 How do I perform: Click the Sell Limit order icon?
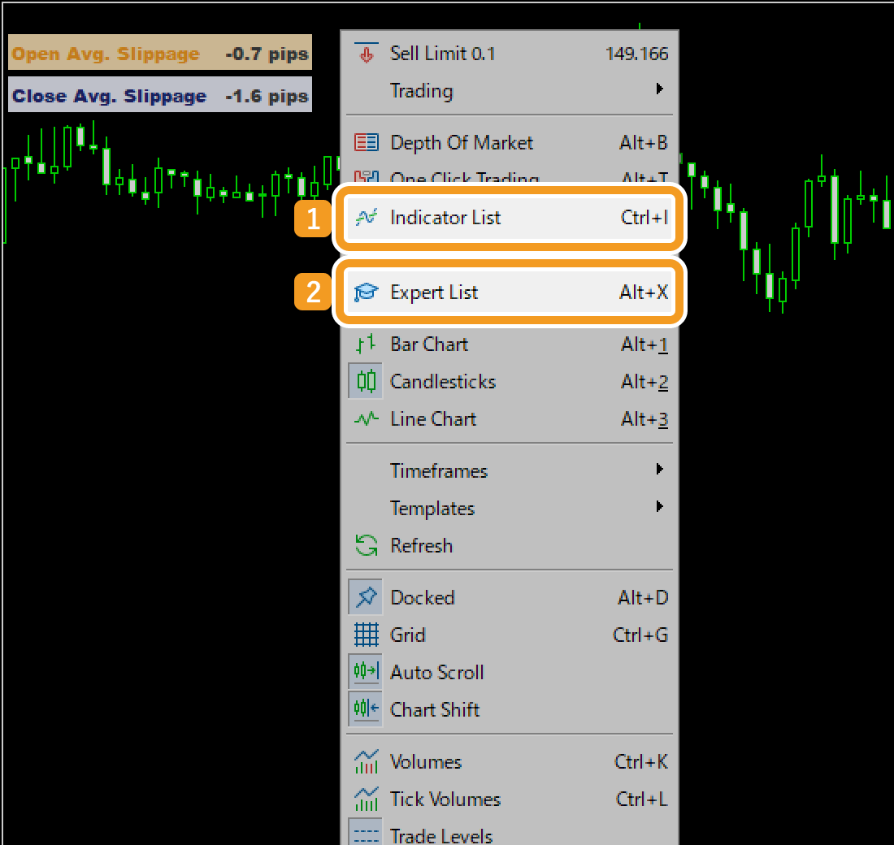pos(366,53)
